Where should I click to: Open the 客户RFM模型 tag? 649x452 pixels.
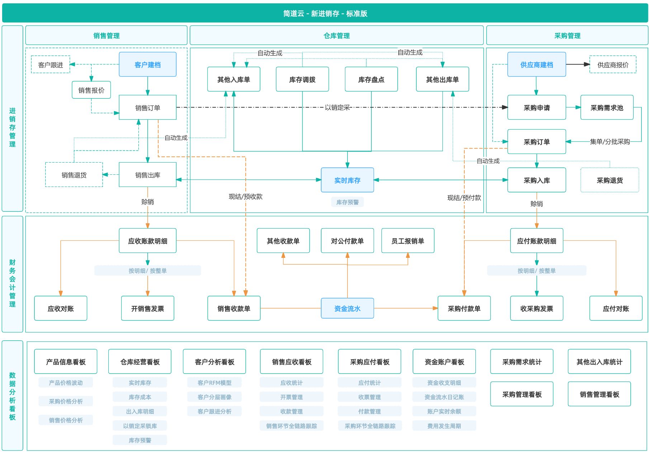tap(214, 383)
